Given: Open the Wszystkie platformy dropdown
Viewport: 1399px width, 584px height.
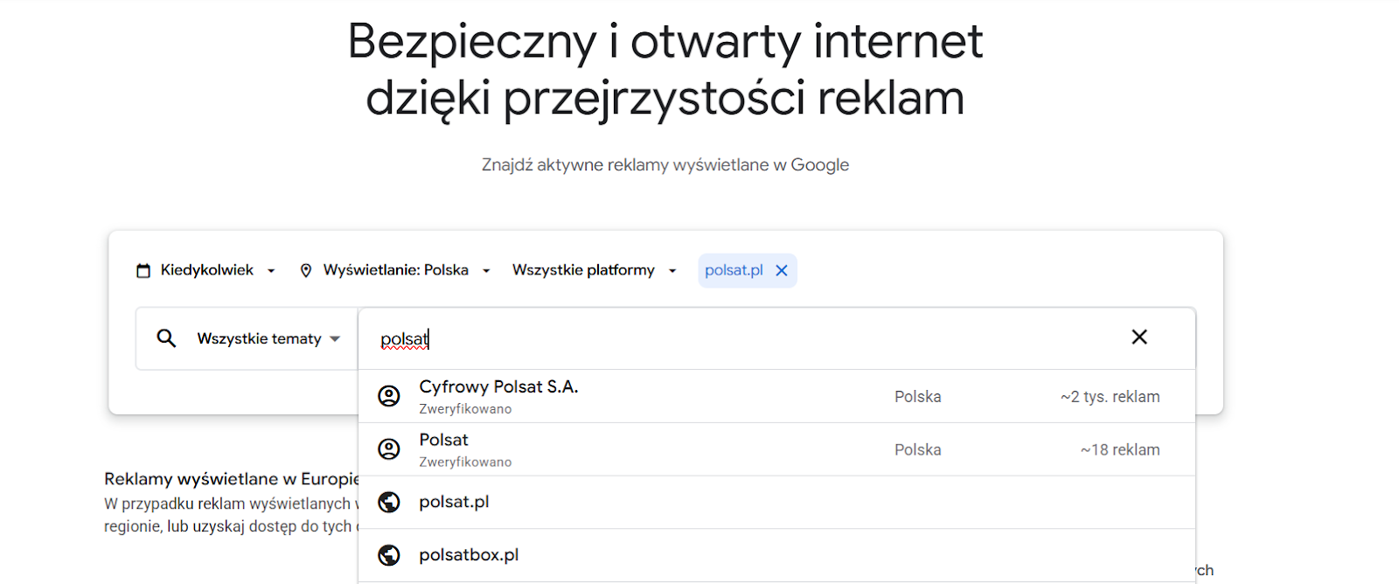Looking at the screenshot, I should tap(593, 271).
